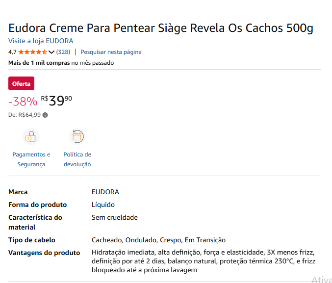The width and height of the screenshot is (332, 283).
Task: Click the info icon beside R$64,99
Action: (x=45, y=115)
